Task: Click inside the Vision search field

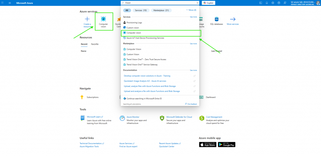Action: (157, 3)
